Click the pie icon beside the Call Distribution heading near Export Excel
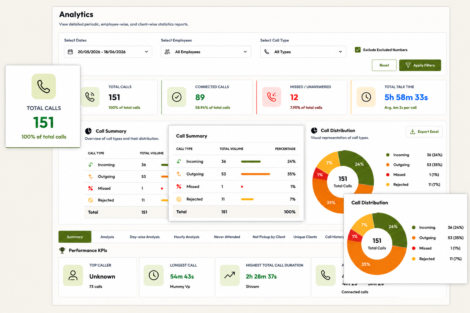Viewport: 470px width, 313px height. click(314, 131)
